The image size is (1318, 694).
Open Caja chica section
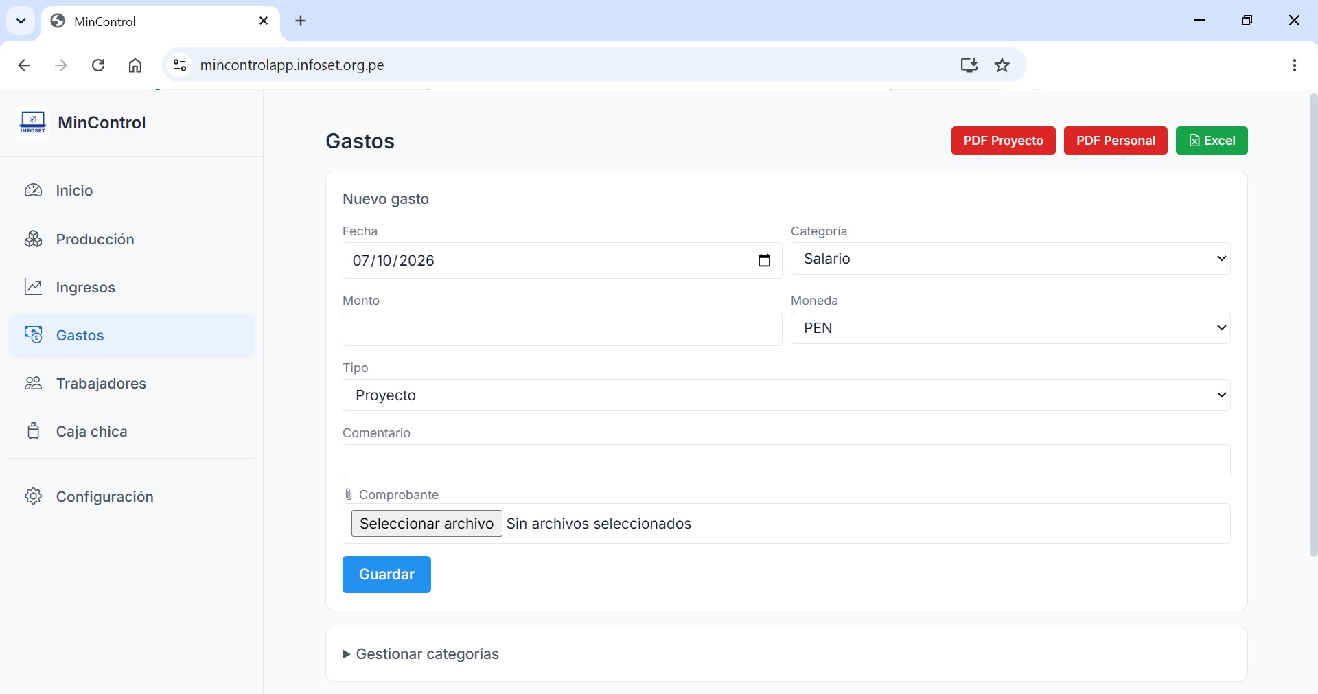(131, 431)
